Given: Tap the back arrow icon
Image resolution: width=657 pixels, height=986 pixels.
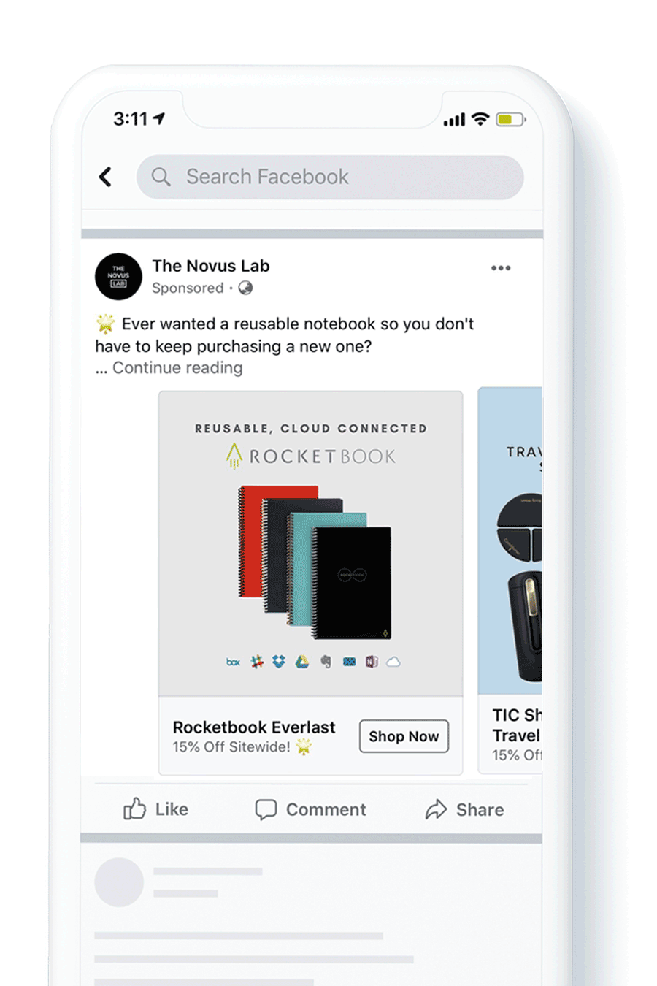Looking at the screenshot, I should pos(105,177).
